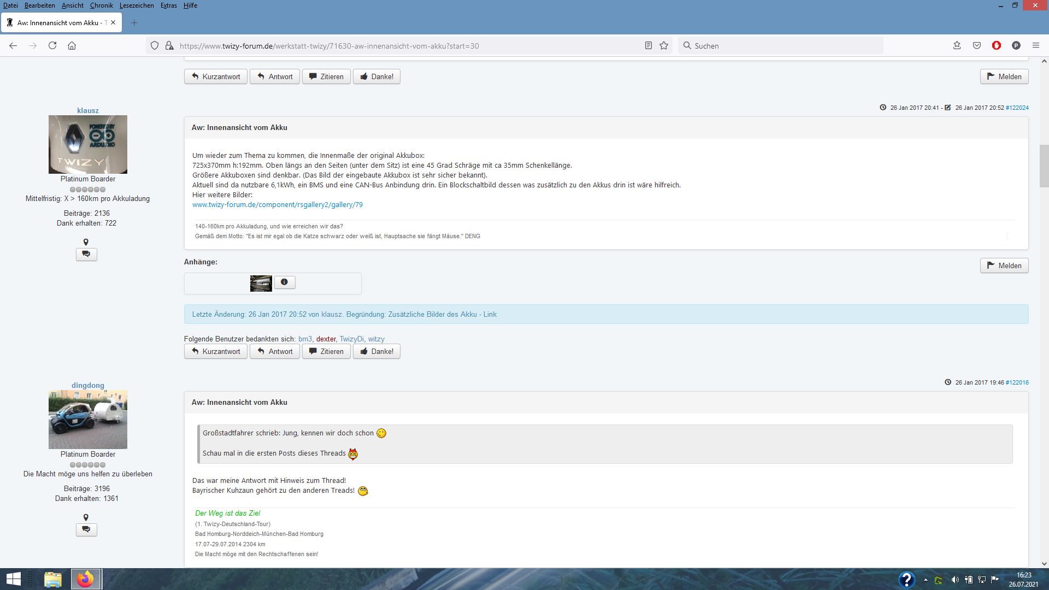Toggle the reader view icon

point(649,46)
